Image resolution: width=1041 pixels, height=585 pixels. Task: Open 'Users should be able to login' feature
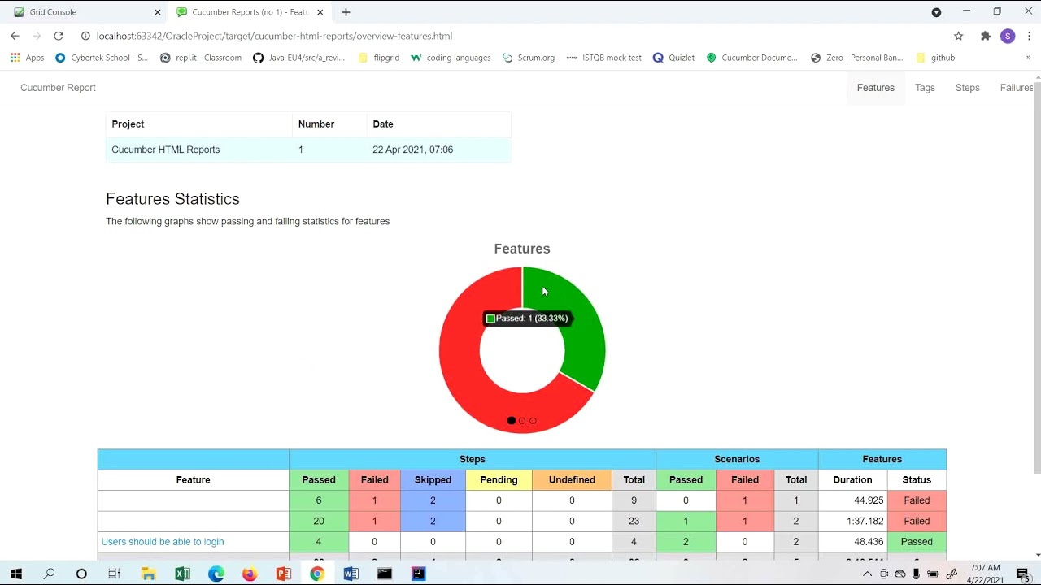(x=163, y=542)
